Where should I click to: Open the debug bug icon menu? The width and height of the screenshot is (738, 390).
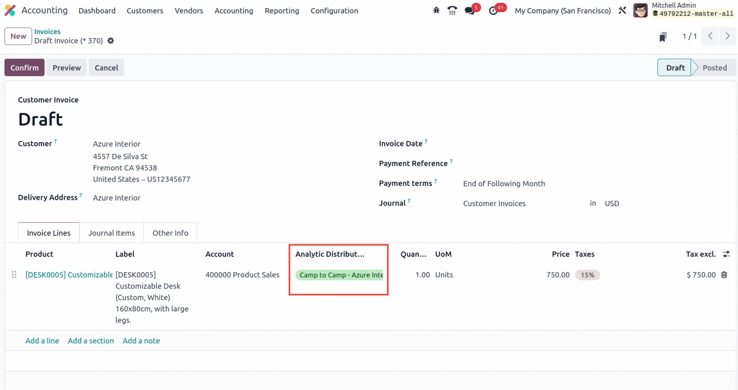(x=436, y=10)
